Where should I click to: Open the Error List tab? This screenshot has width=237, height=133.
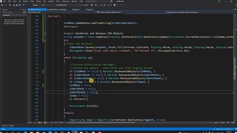(4, 126)
